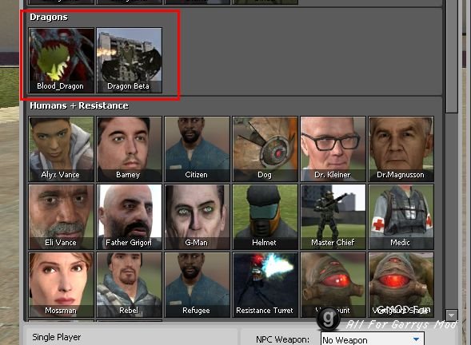Collapse the Humans + Resistance category

[x=79, y=105]
